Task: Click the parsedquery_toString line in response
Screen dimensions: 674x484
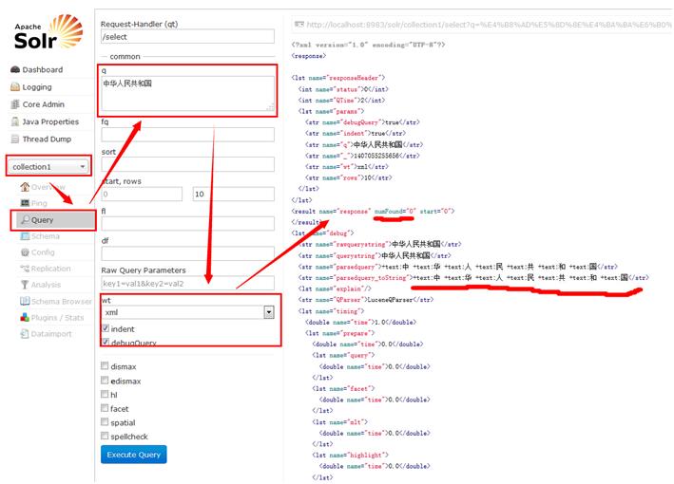Action: 473,278
